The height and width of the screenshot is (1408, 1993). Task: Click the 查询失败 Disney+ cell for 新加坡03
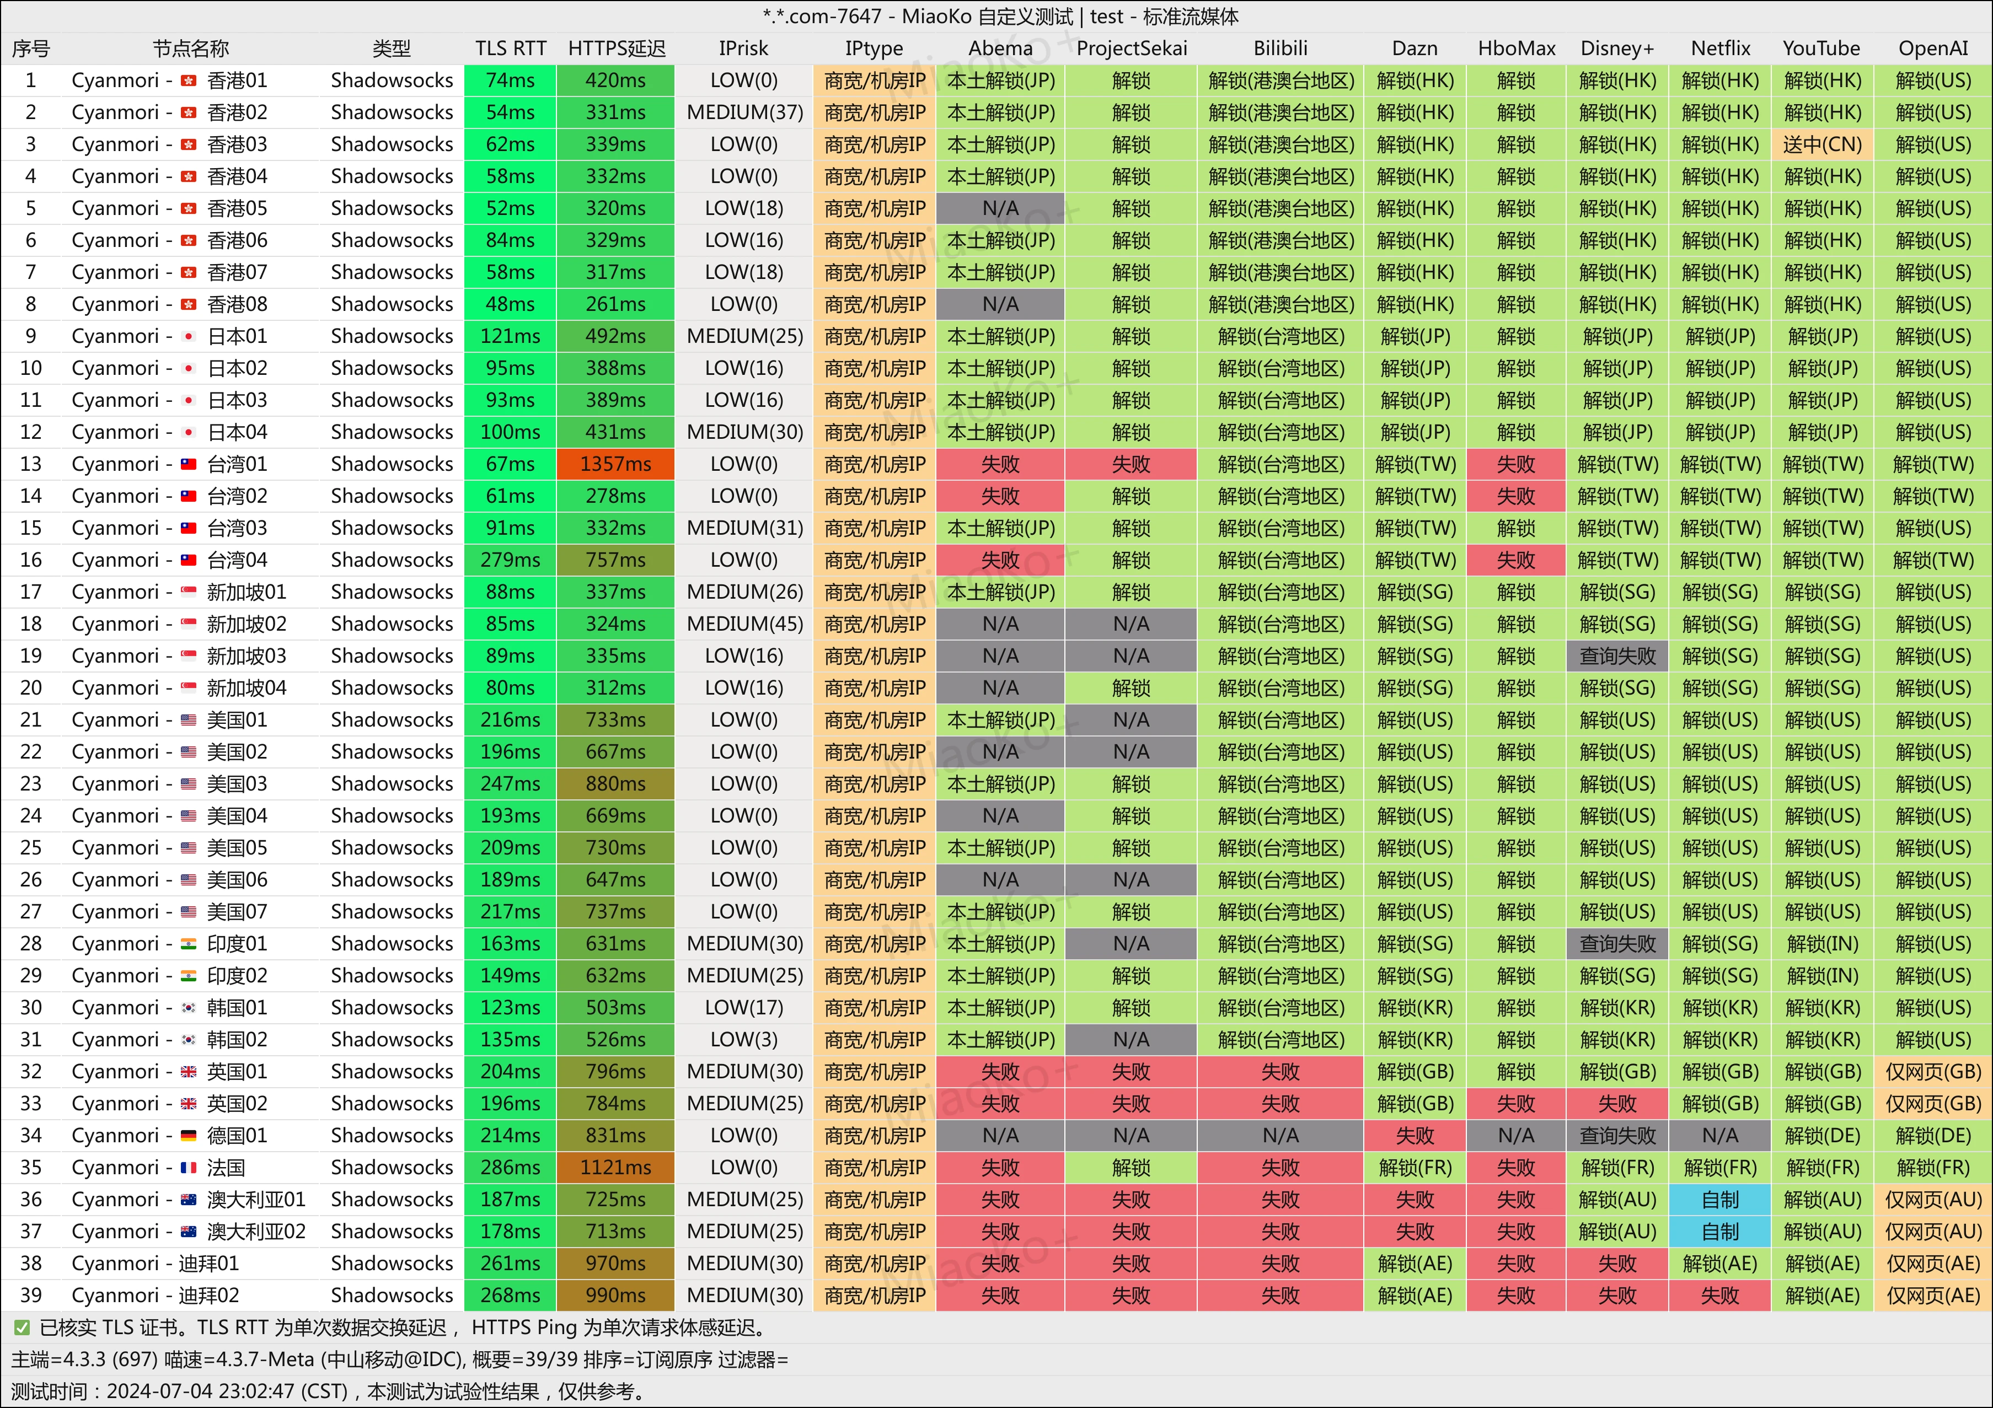pos(1617,657)
